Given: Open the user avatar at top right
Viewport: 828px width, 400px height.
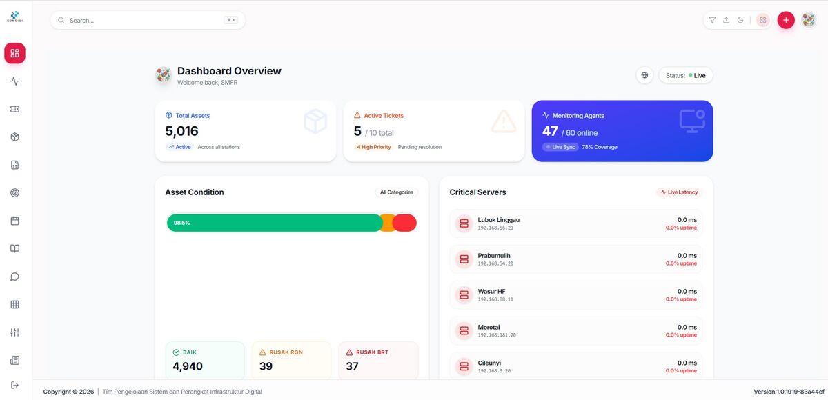Looking at the screenshot, I should [x=809, y=20].
